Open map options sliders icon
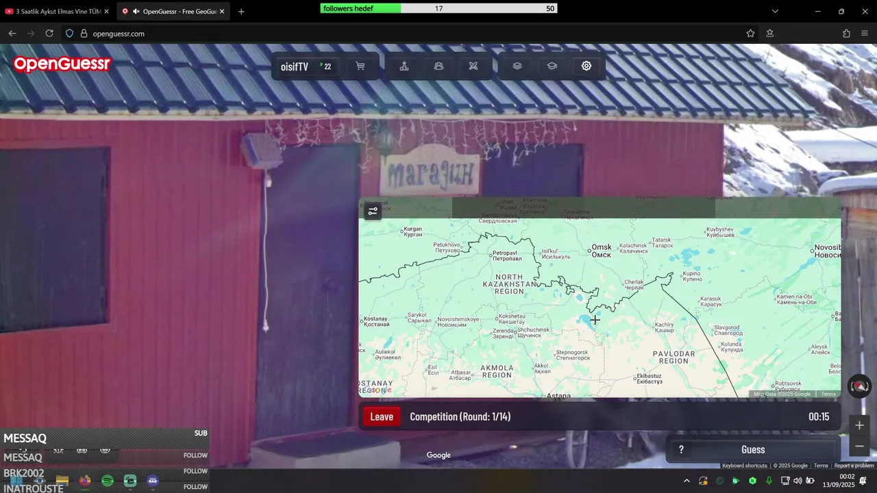The height and width of the screenshot is (493, 877). pyautogui.click(x=373, y=211)
